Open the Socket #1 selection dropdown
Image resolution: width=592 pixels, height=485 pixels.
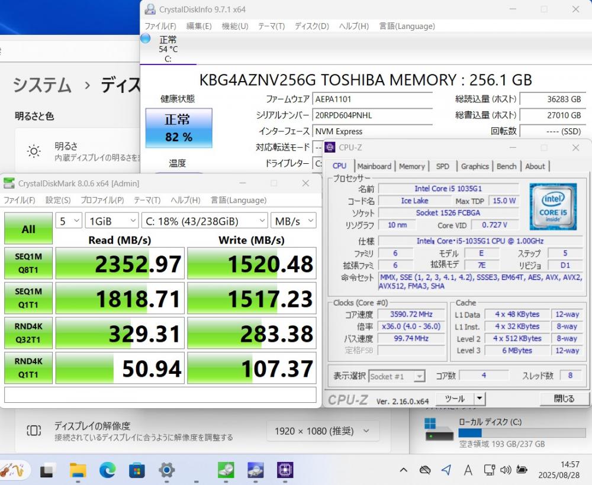[x=397, y=376]
